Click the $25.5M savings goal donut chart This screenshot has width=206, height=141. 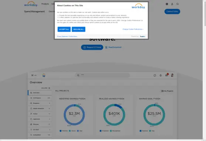click(x=154, y=115)
